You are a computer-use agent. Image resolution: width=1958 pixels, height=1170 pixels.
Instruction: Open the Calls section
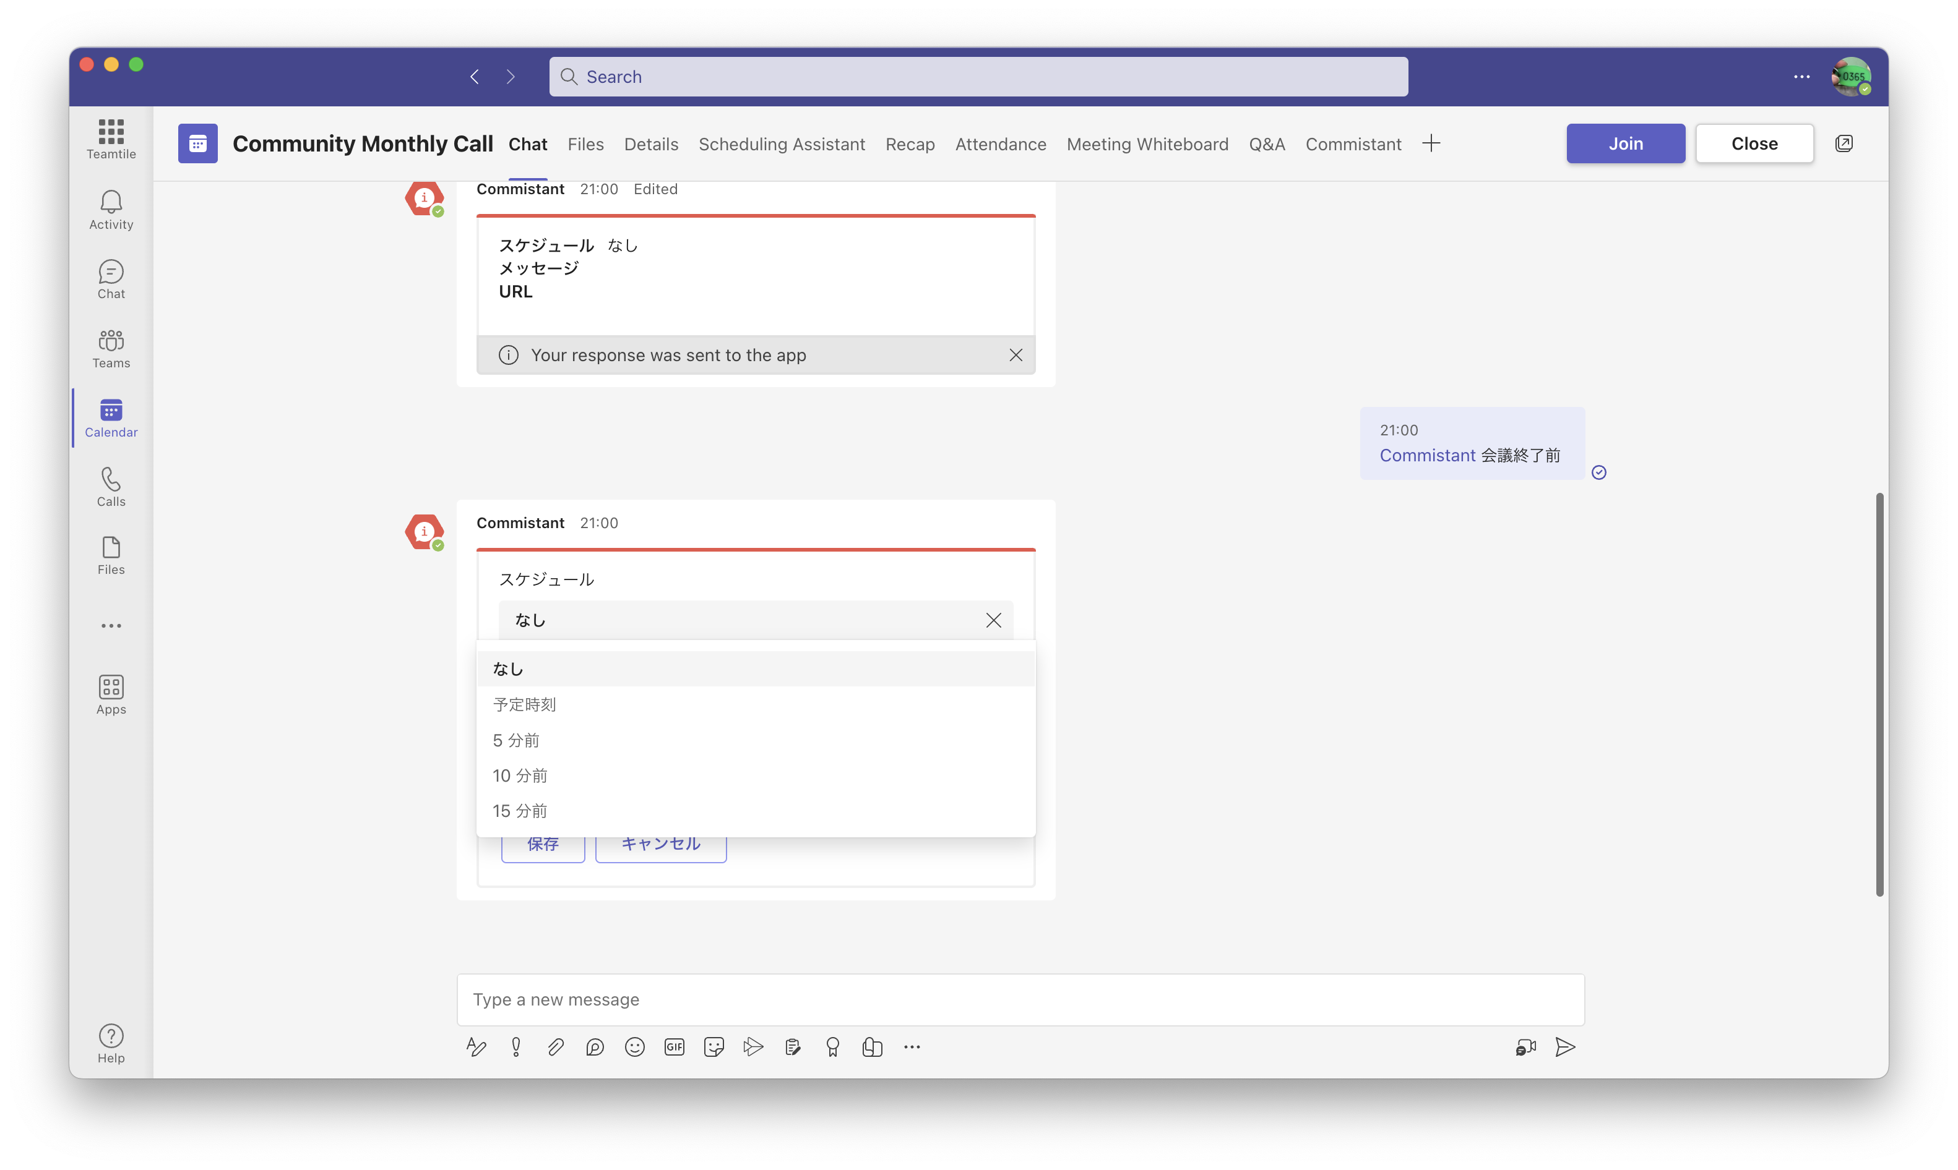click(111, 487)
